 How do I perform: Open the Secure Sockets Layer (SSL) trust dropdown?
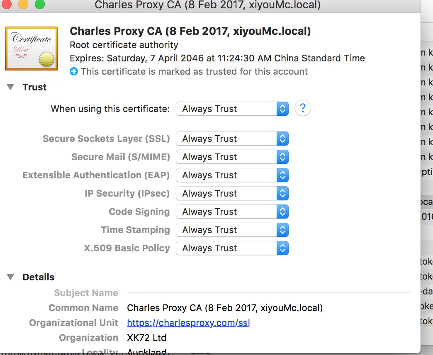[232, 139]
